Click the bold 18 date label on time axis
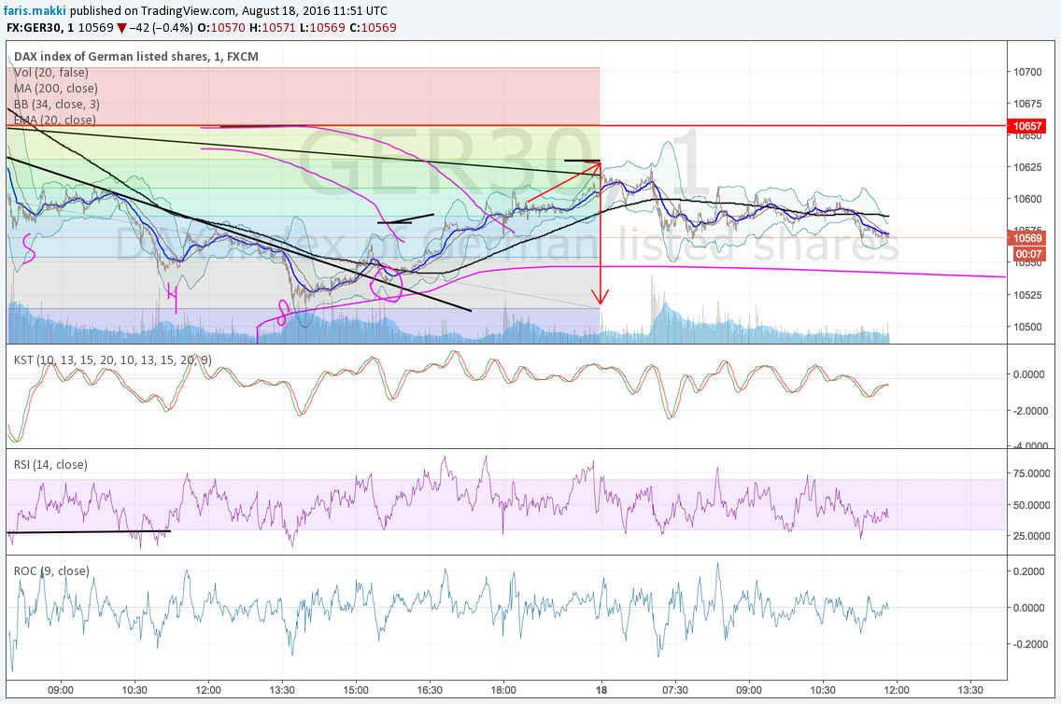 (601, 690)
